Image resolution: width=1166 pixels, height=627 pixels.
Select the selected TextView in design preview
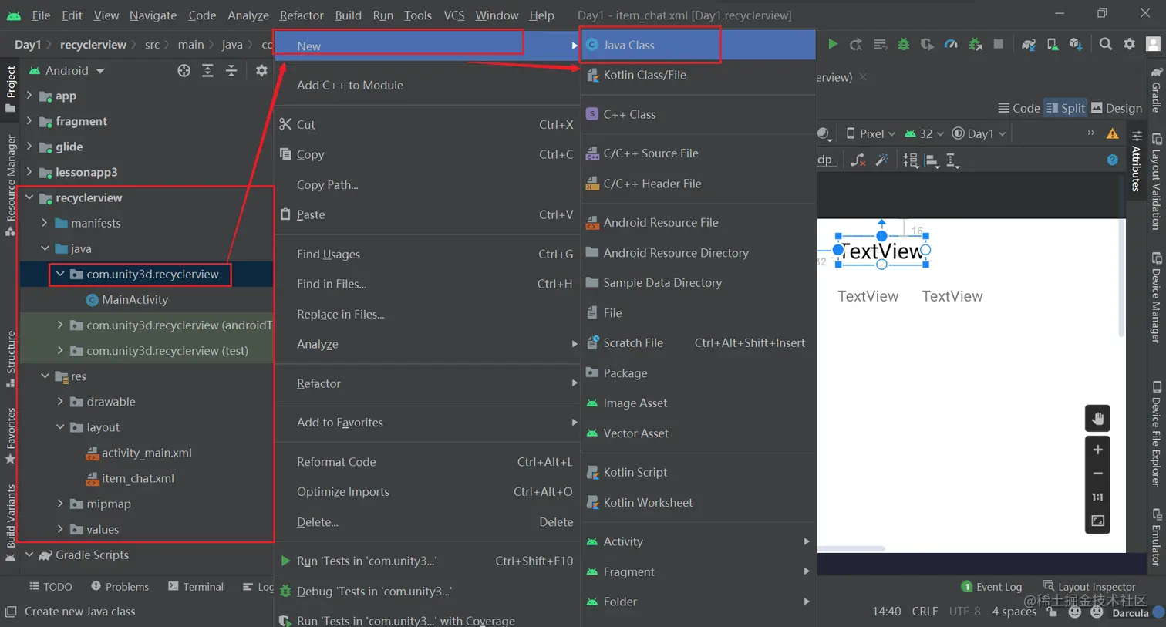pyautogui.click(x=881, y=251)
